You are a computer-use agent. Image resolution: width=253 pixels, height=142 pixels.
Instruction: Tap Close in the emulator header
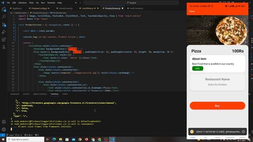click(192, 11)
